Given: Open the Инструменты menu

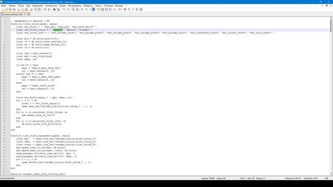Looking at the screenshot, I should (x=74, y=6).
